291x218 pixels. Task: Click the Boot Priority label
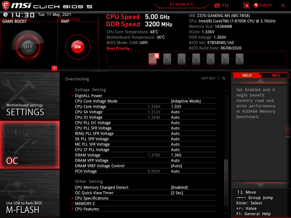(118, 48)
